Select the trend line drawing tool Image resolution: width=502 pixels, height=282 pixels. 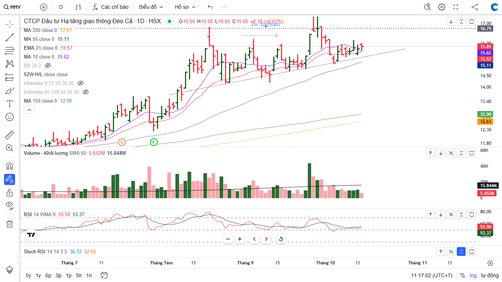coord(10,37)
